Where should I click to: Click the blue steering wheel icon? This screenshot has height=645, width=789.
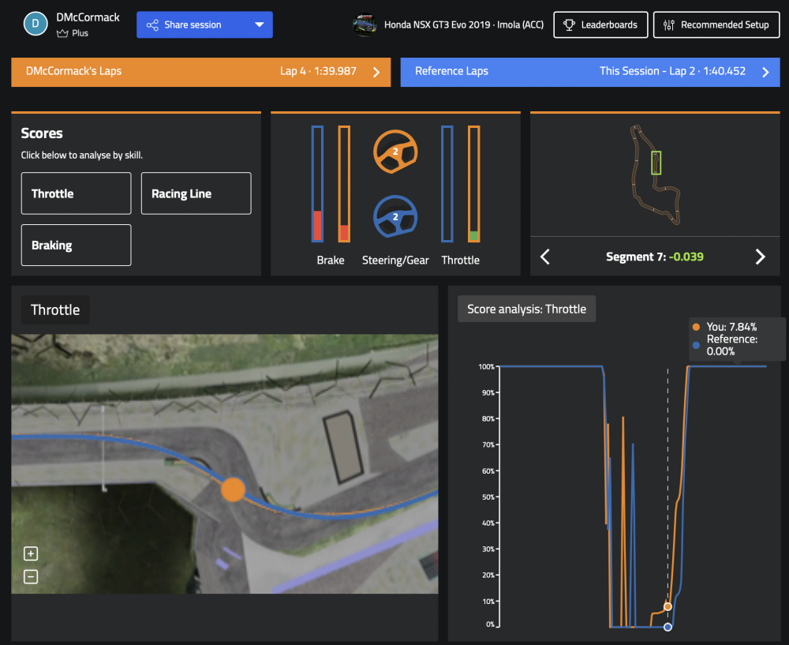[x=395, y=216]
